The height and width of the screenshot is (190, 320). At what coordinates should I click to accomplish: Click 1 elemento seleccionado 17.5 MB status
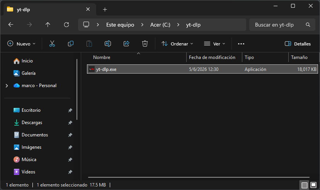pyautogui.click(x=71, y=185)
